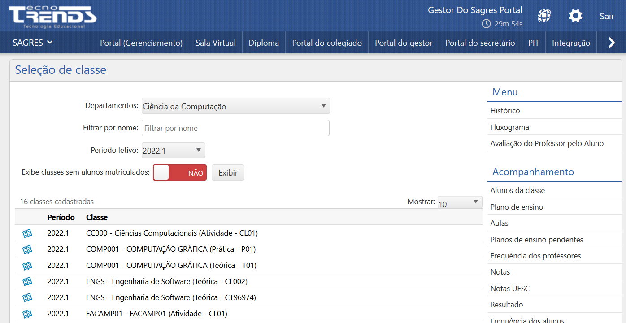Open the class book icon for CC900

[x=27, y=233]
